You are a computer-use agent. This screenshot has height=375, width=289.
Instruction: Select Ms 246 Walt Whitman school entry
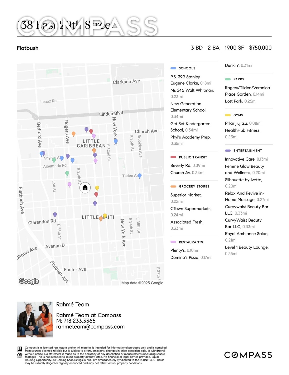pyautogui.click(x=192, y=93)
